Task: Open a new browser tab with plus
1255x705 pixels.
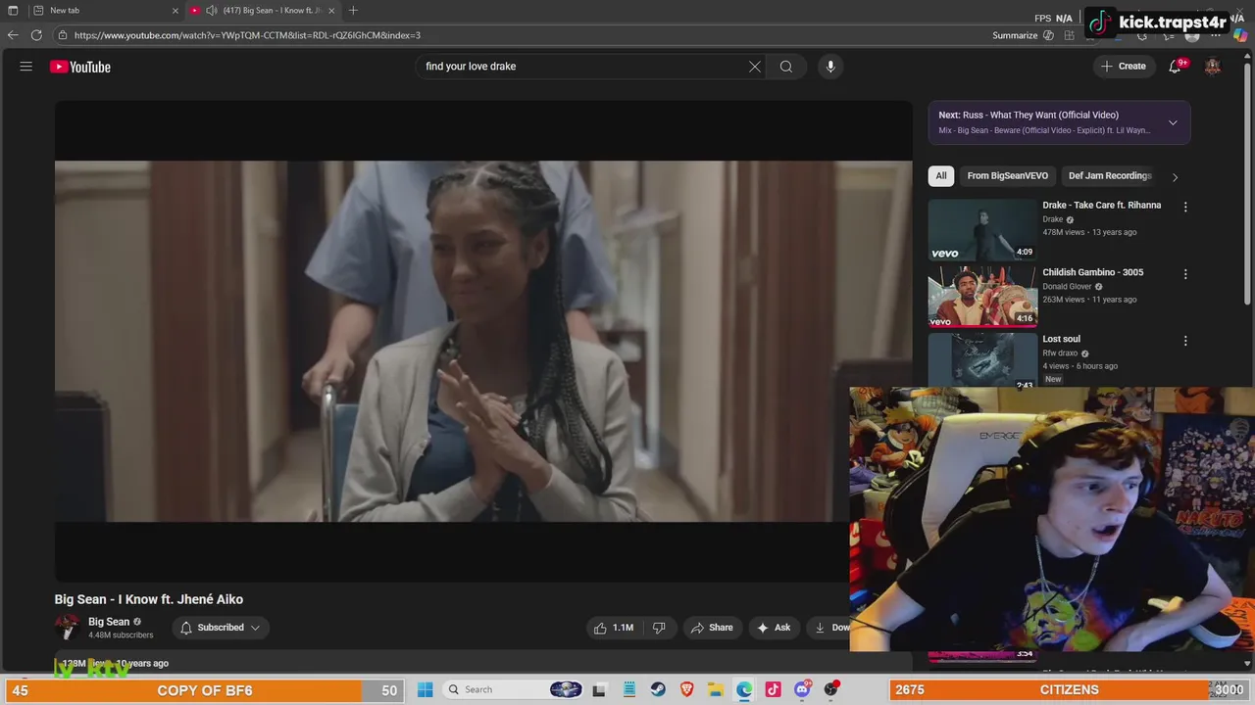Action: (x=353, y=11)
